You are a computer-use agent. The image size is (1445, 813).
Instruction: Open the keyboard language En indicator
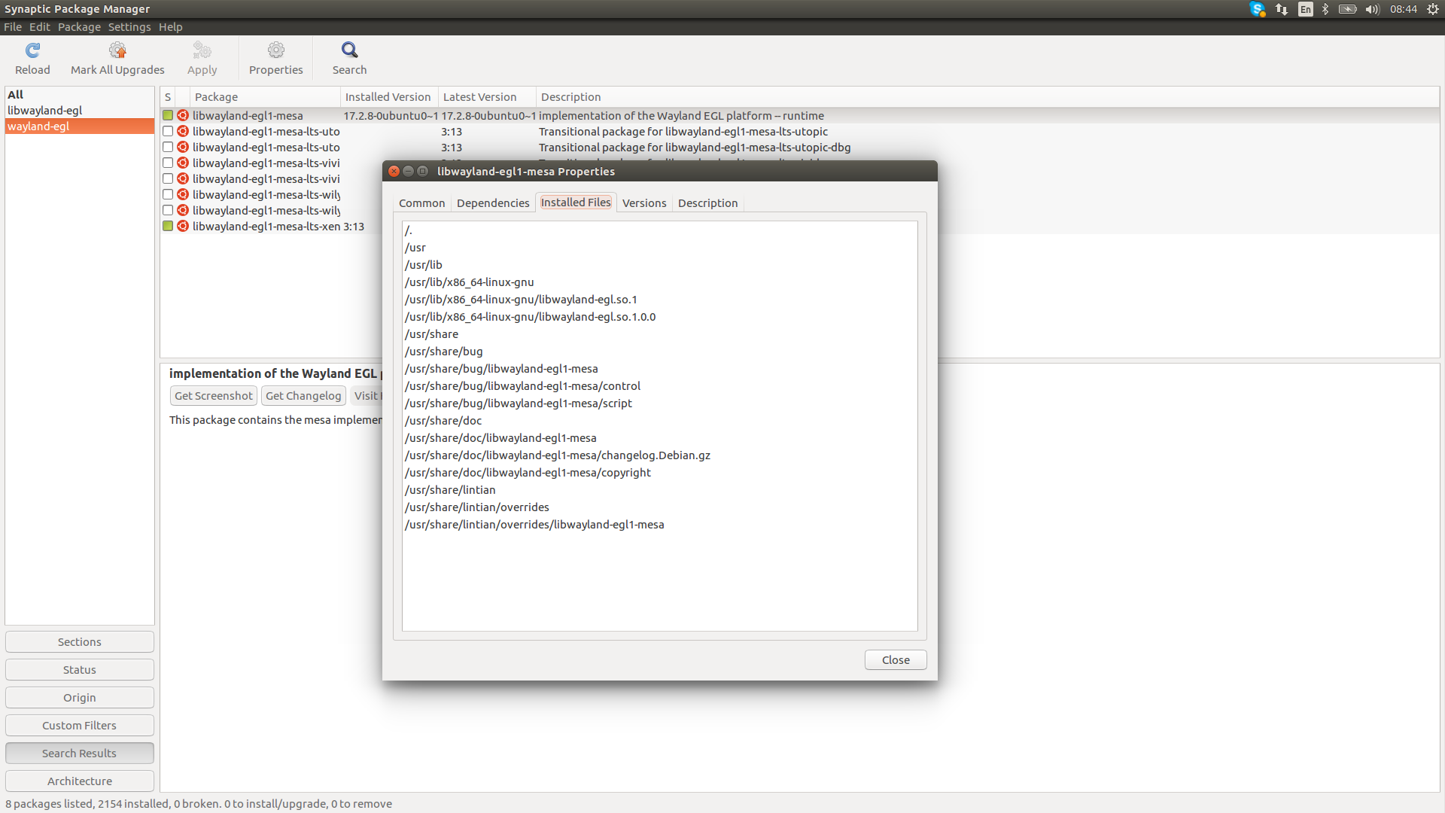click(1306, 9)
